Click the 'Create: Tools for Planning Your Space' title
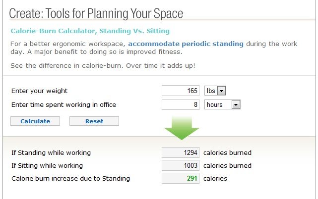The image size is (318, 199). tap(96, 13)
